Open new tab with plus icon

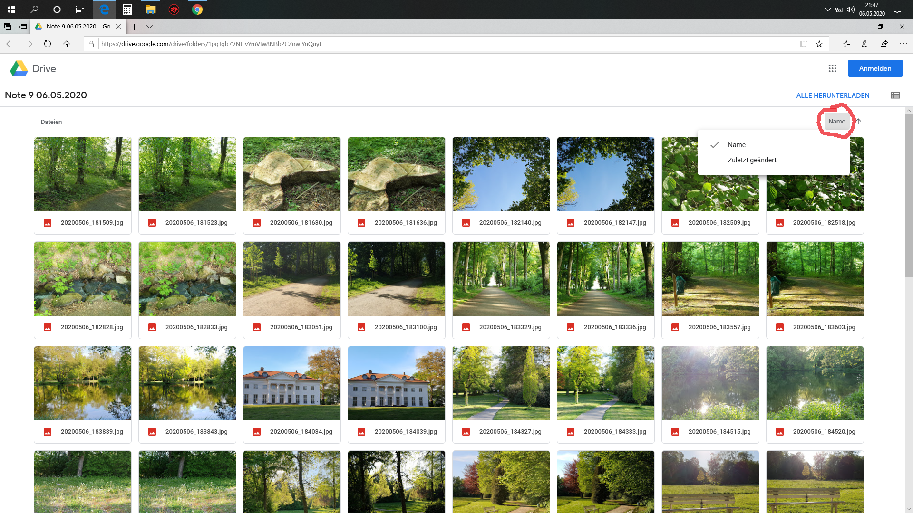(135, 27)
